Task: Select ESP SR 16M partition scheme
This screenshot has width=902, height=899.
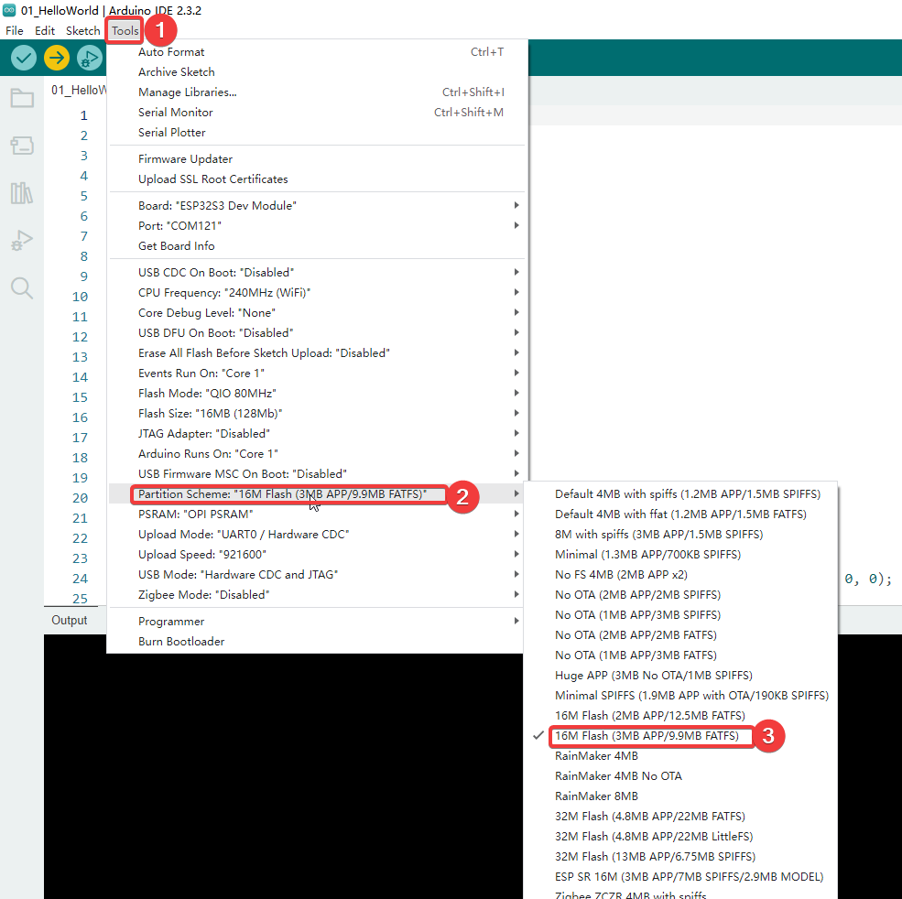Action: point(680,876)
